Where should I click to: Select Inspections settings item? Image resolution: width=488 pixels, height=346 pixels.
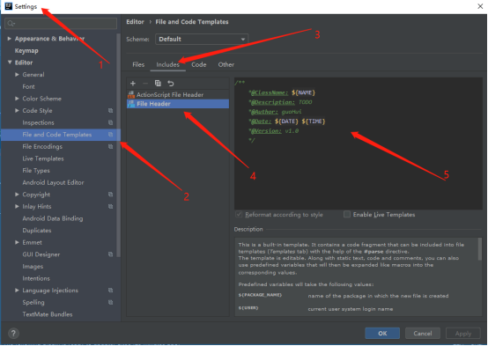pos(38,122)
